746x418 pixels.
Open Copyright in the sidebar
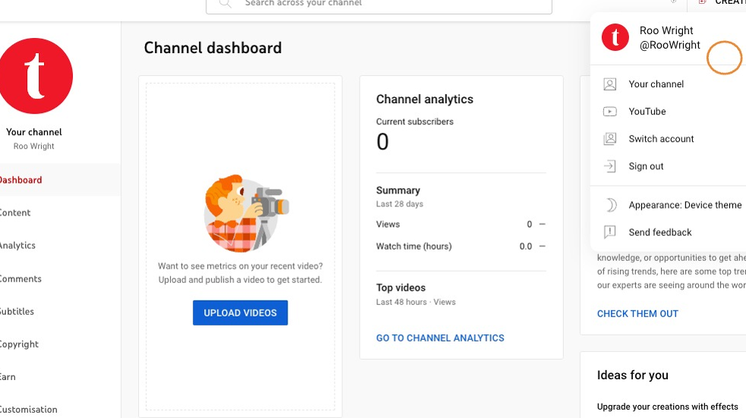pos(60,344)
